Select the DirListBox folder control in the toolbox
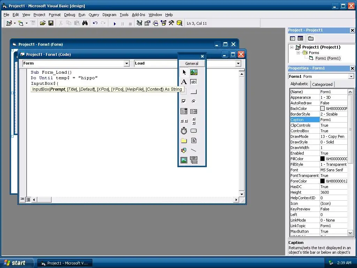Screen dimensions: 357x268 [184, 141]
